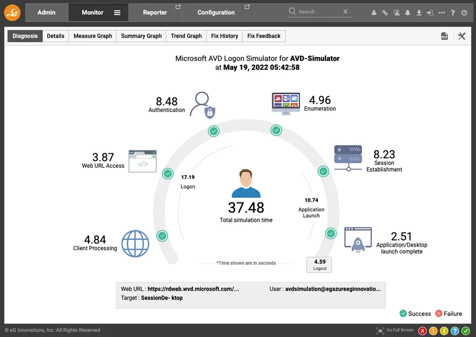Click the green normal status icon in footer

(x=466, y=330)
